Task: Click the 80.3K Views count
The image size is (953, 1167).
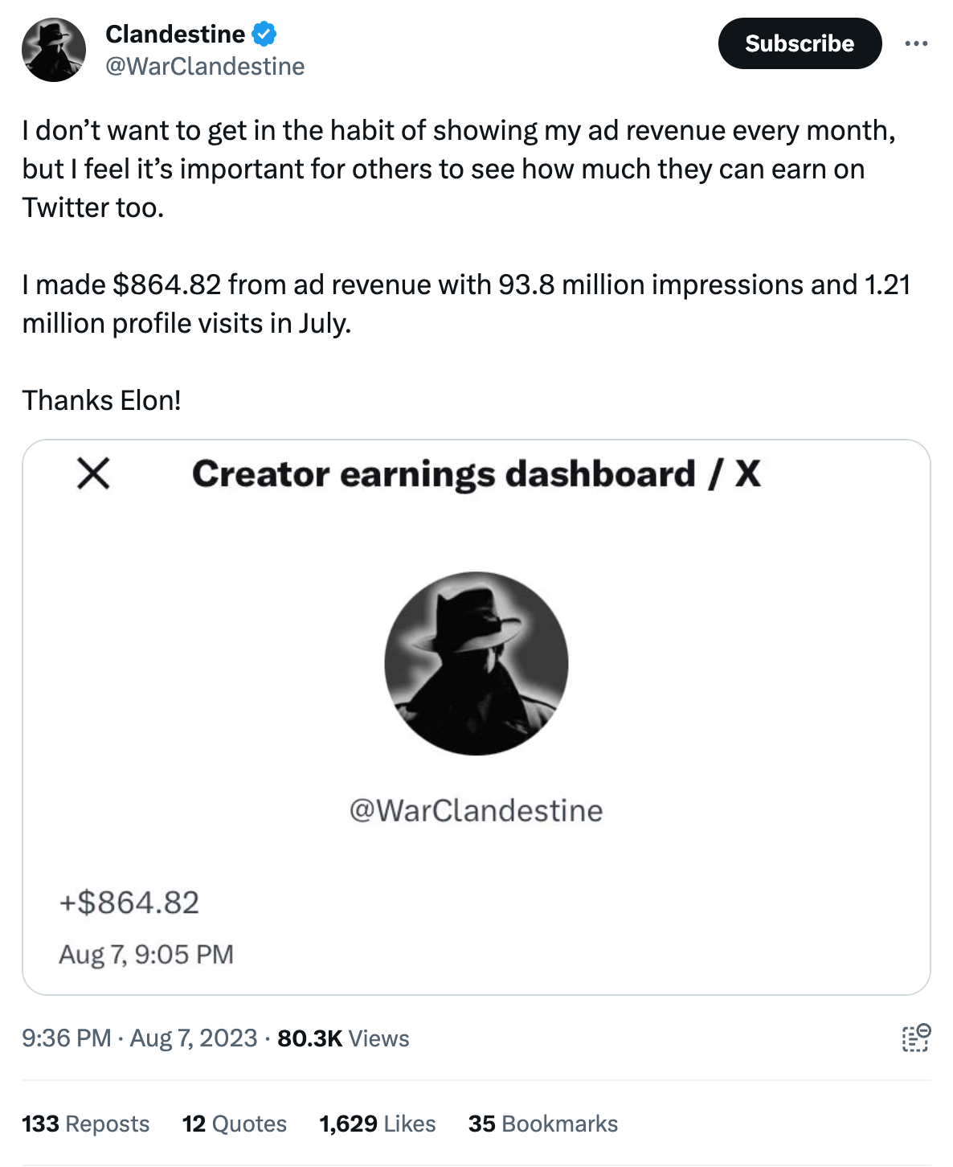Action: [x=343, y=1038]
